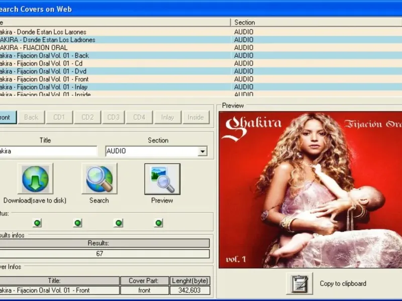Click the Preview picture magnifier icon
The width and height of the screenshot is (402, 301).
click(x=162, y=179)
